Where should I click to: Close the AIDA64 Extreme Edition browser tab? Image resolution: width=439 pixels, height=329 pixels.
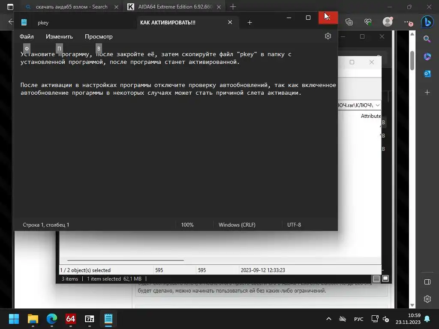click(x=219, y=7)
